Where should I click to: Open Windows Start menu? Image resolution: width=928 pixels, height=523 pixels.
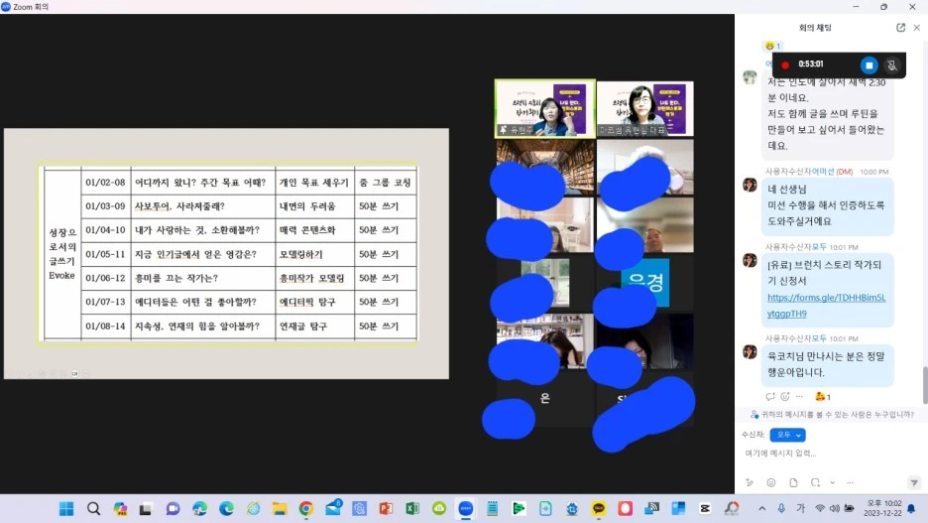point(66,509)
